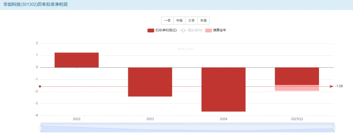The width and height of the screenshot is (353, 134).
Task: Click the right handle of zoom slider
Action: click(x=334, y=128)
